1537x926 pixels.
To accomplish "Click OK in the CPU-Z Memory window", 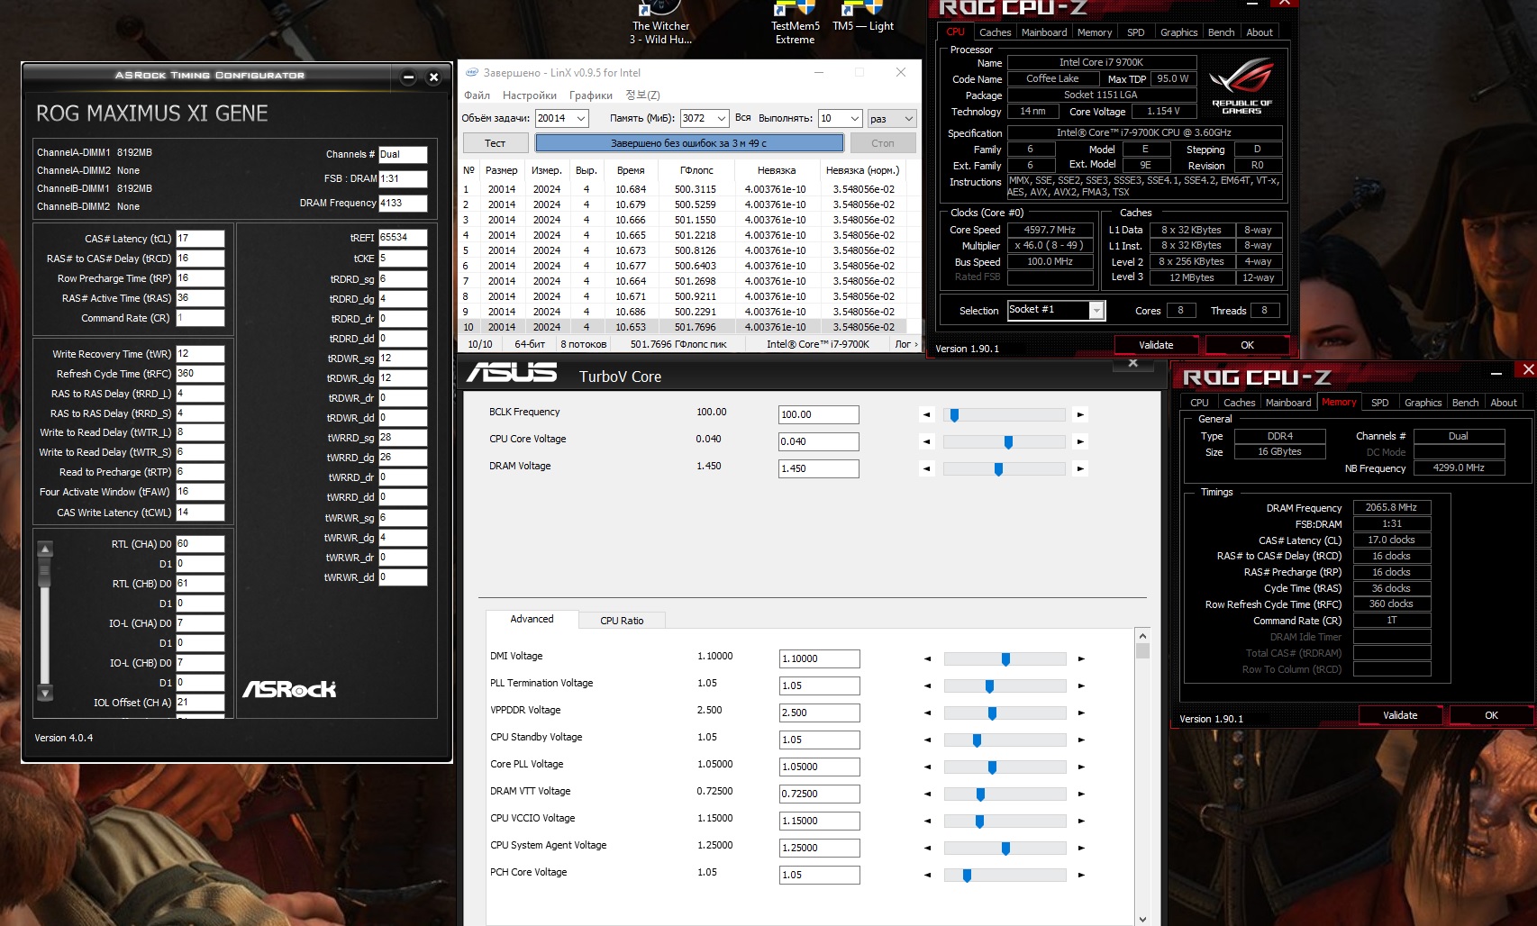I will pos(1491,715).
